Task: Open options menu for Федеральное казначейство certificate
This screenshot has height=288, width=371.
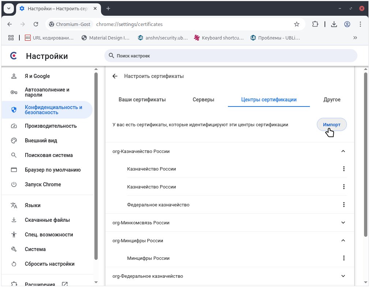Action: pos(344,205)
